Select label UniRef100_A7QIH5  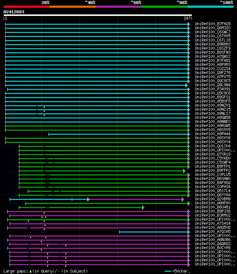coord(213,232)
